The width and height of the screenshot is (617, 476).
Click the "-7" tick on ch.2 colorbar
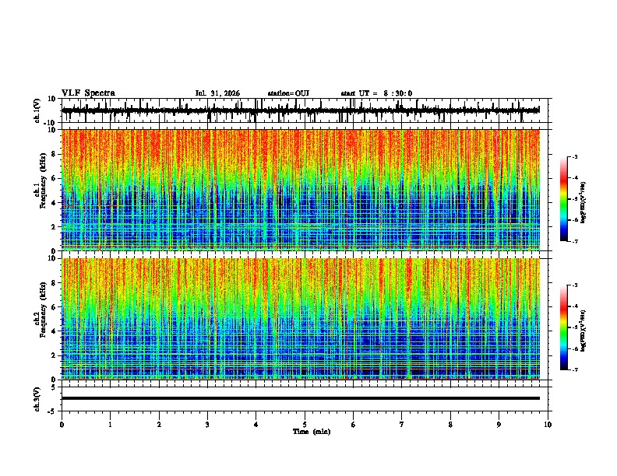(x=574, y=369)
